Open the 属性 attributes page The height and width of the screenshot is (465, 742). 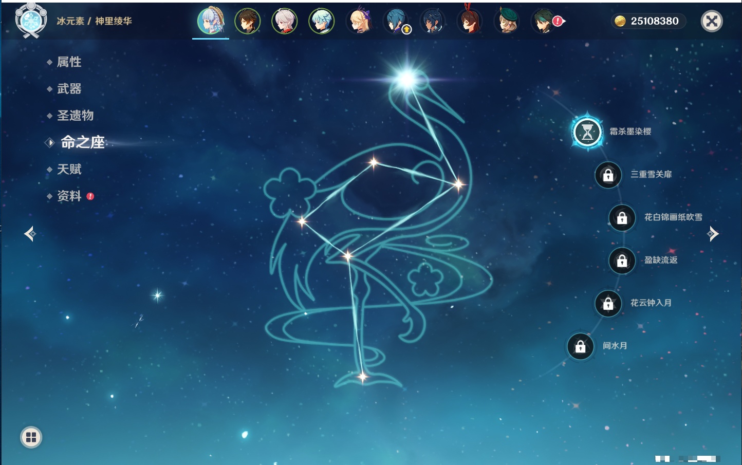click(69, 62)
